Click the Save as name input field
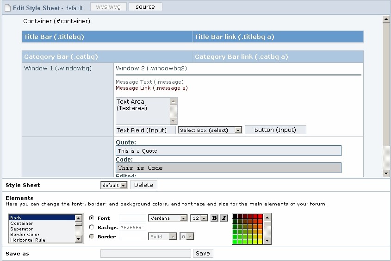Screen dimensions: 391x261 (x=145, y=254)
